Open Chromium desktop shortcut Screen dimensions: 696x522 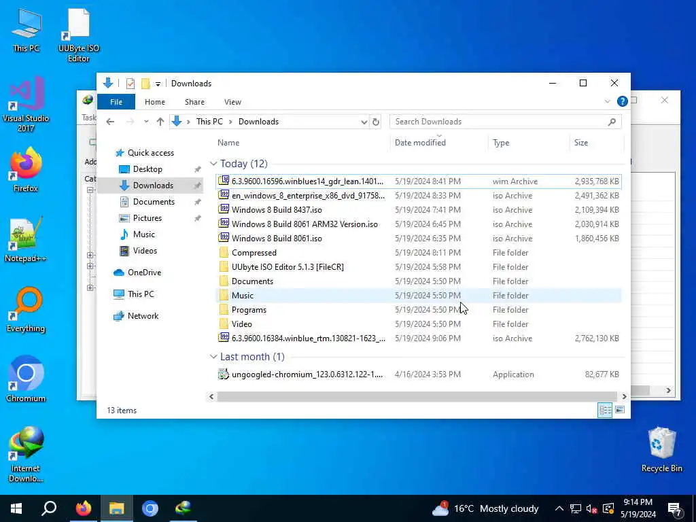(26, 379)
